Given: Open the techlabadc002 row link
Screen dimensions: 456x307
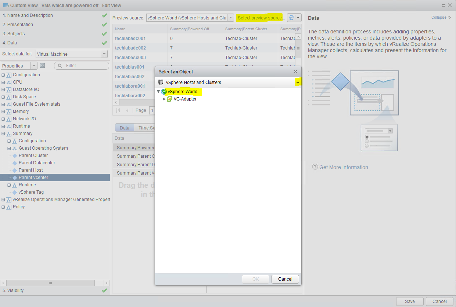Looking at the screenshot, I should 130,48.
